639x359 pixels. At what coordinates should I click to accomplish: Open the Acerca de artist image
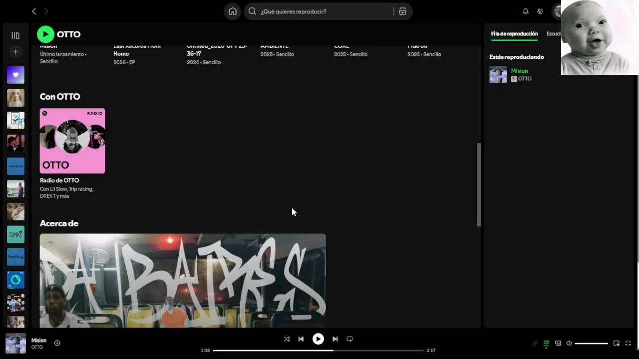point(183,281)
